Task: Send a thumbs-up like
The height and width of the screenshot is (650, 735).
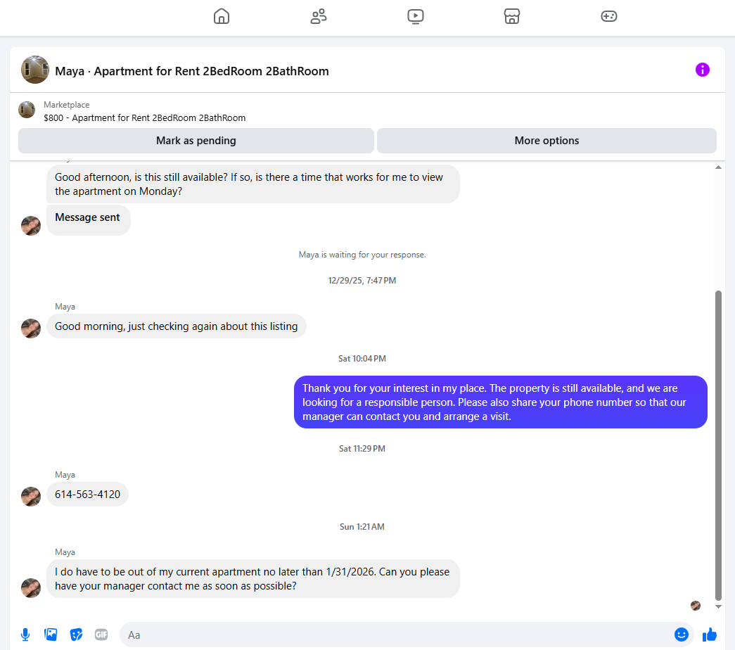Action: (x=709, y=635)
